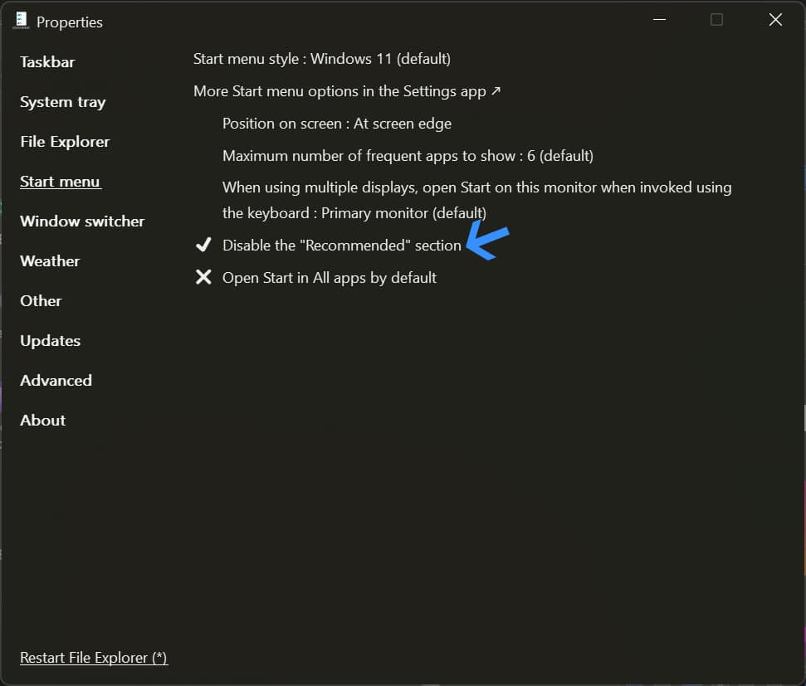Open the Weather settings section

[49, 260]
